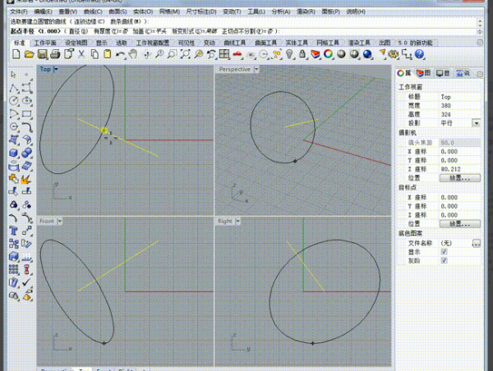
Task: Toggle the 灰阶 checkbox under 底色图案
Action: pyautogui.click(x=445, y=261)
